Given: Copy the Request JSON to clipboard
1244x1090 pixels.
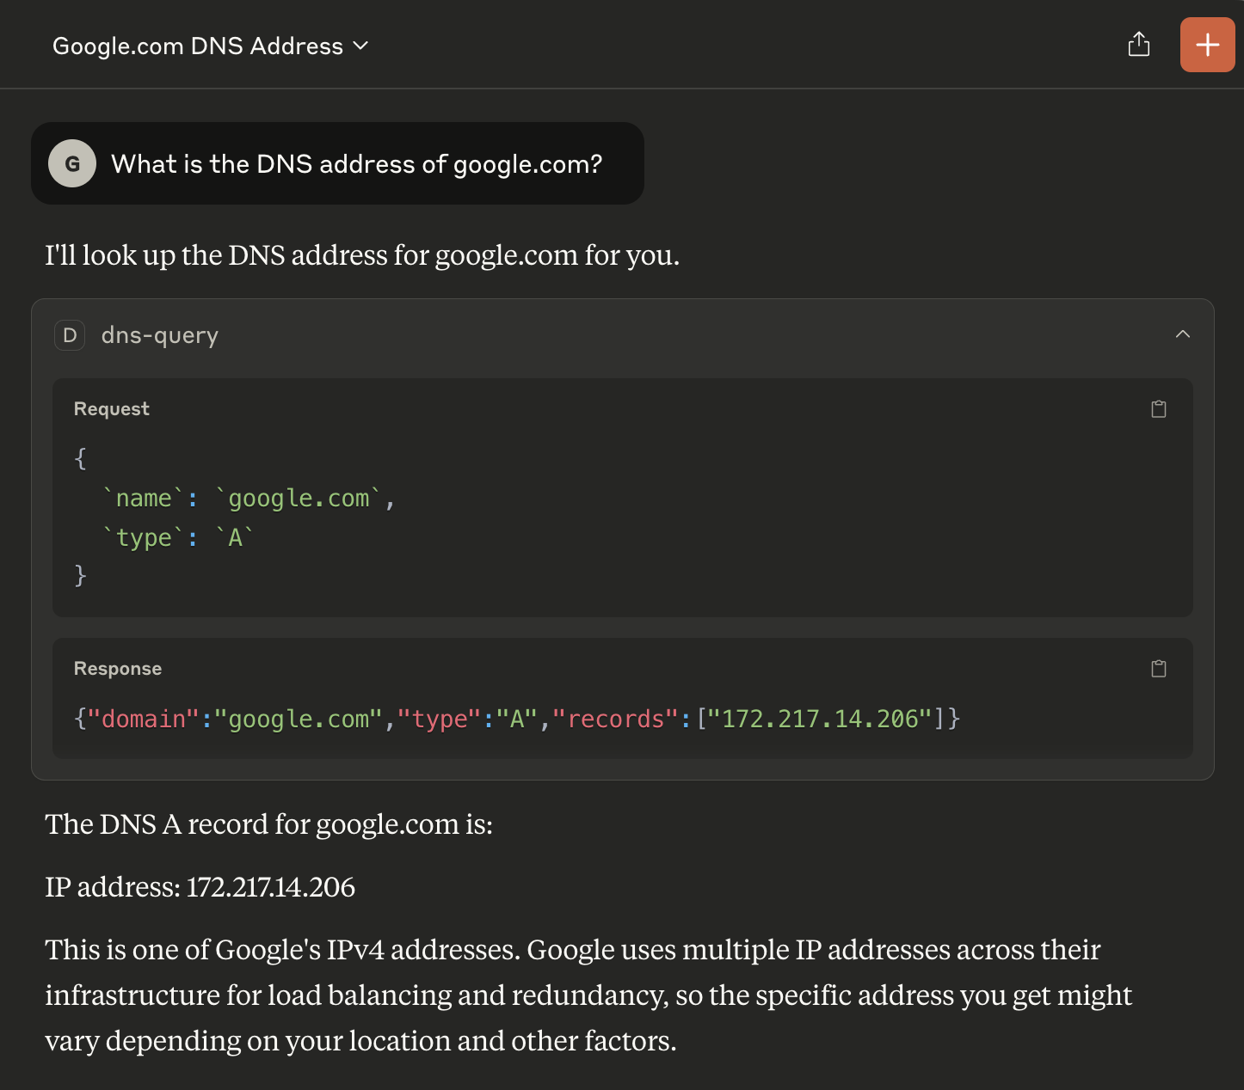Looking at the screenshot, I should click(1159, 409).
